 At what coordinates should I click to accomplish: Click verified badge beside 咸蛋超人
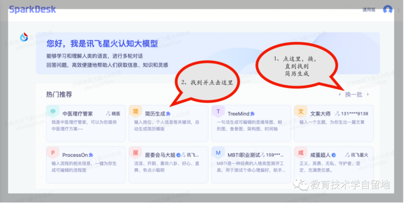click(334, 155)
